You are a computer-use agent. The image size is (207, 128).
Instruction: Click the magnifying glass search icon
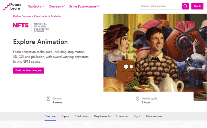point(185,6)
